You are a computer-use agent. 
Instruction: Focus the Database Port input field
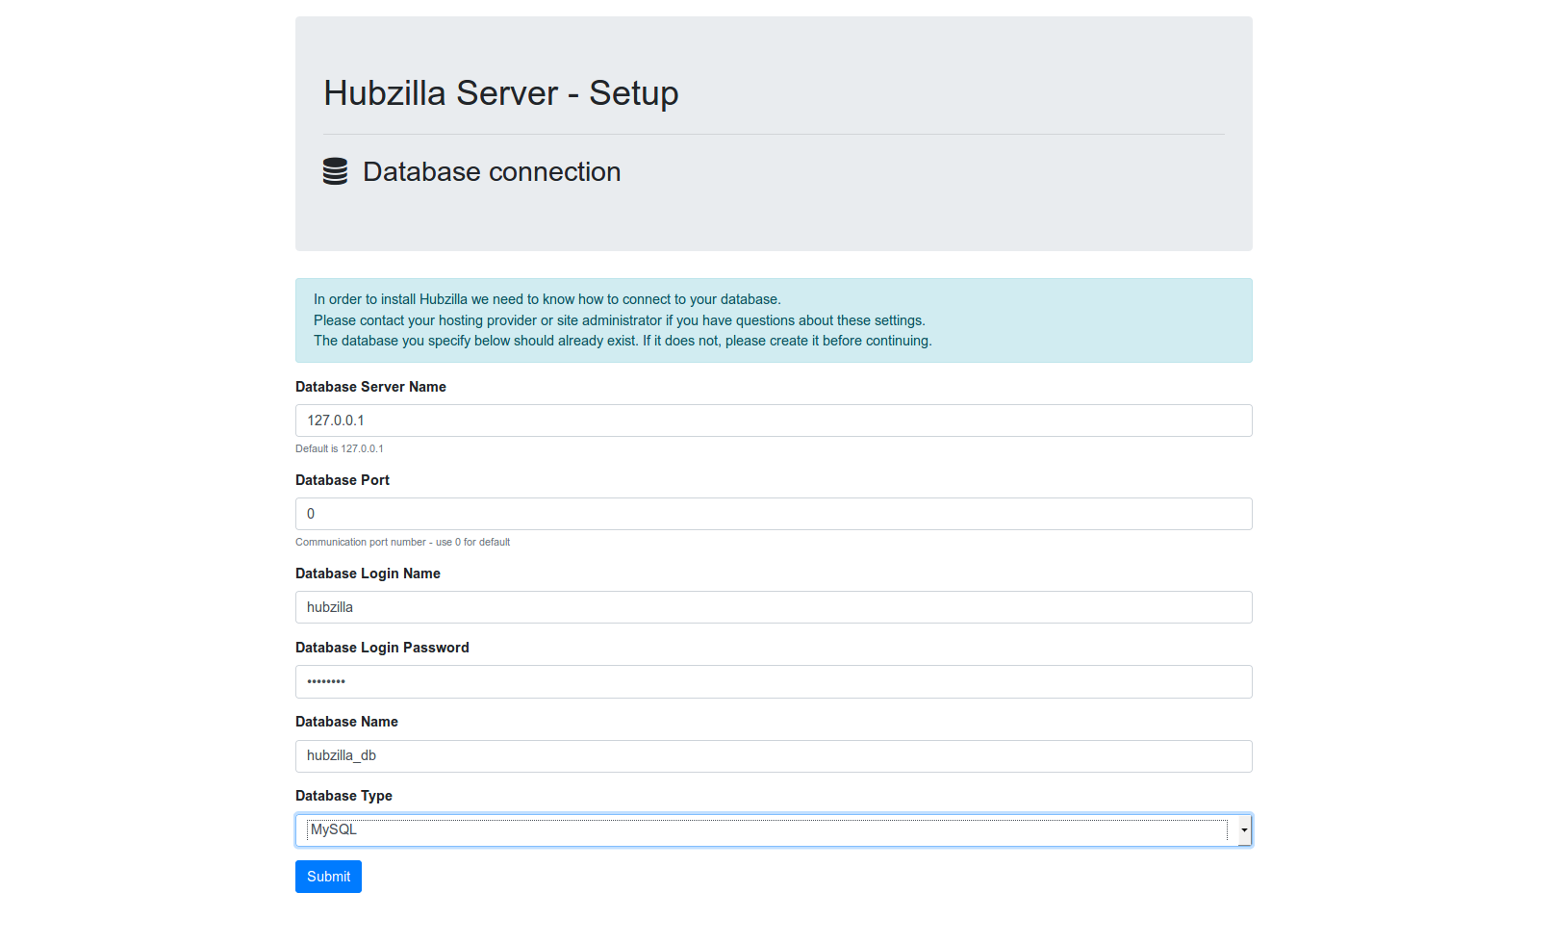(x=774, y=514)
